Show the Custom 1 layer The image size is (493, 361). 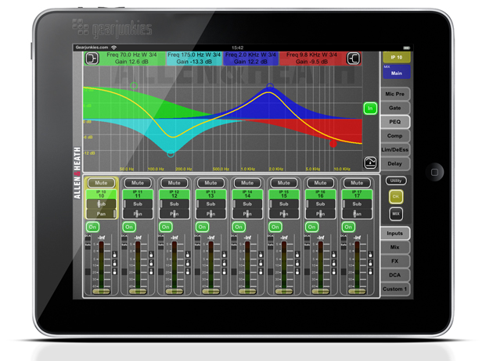pyautogui.click(x=395, y=289)
